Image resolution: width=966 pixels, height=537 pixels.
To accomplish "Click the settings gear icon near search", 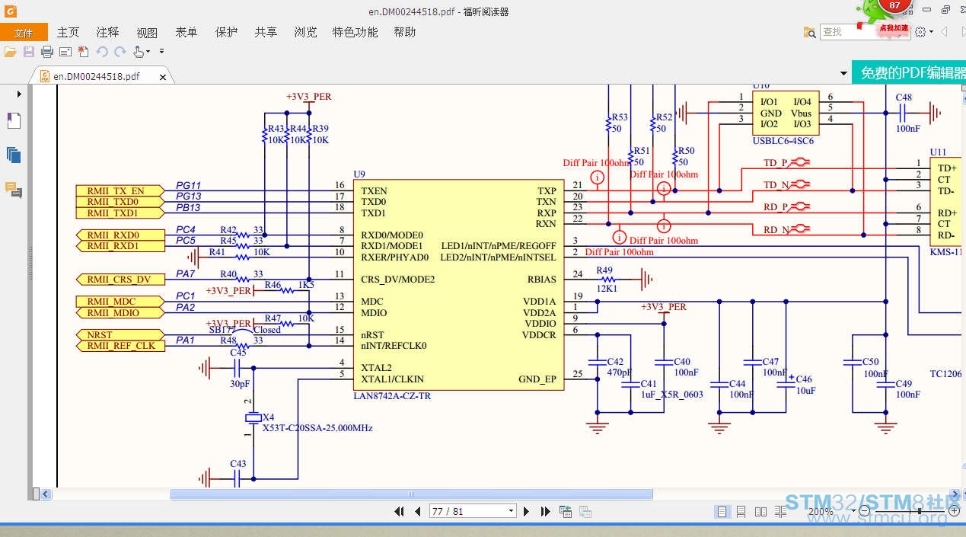I will [920, 32].
